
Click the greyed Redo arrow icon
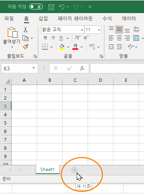76,7
